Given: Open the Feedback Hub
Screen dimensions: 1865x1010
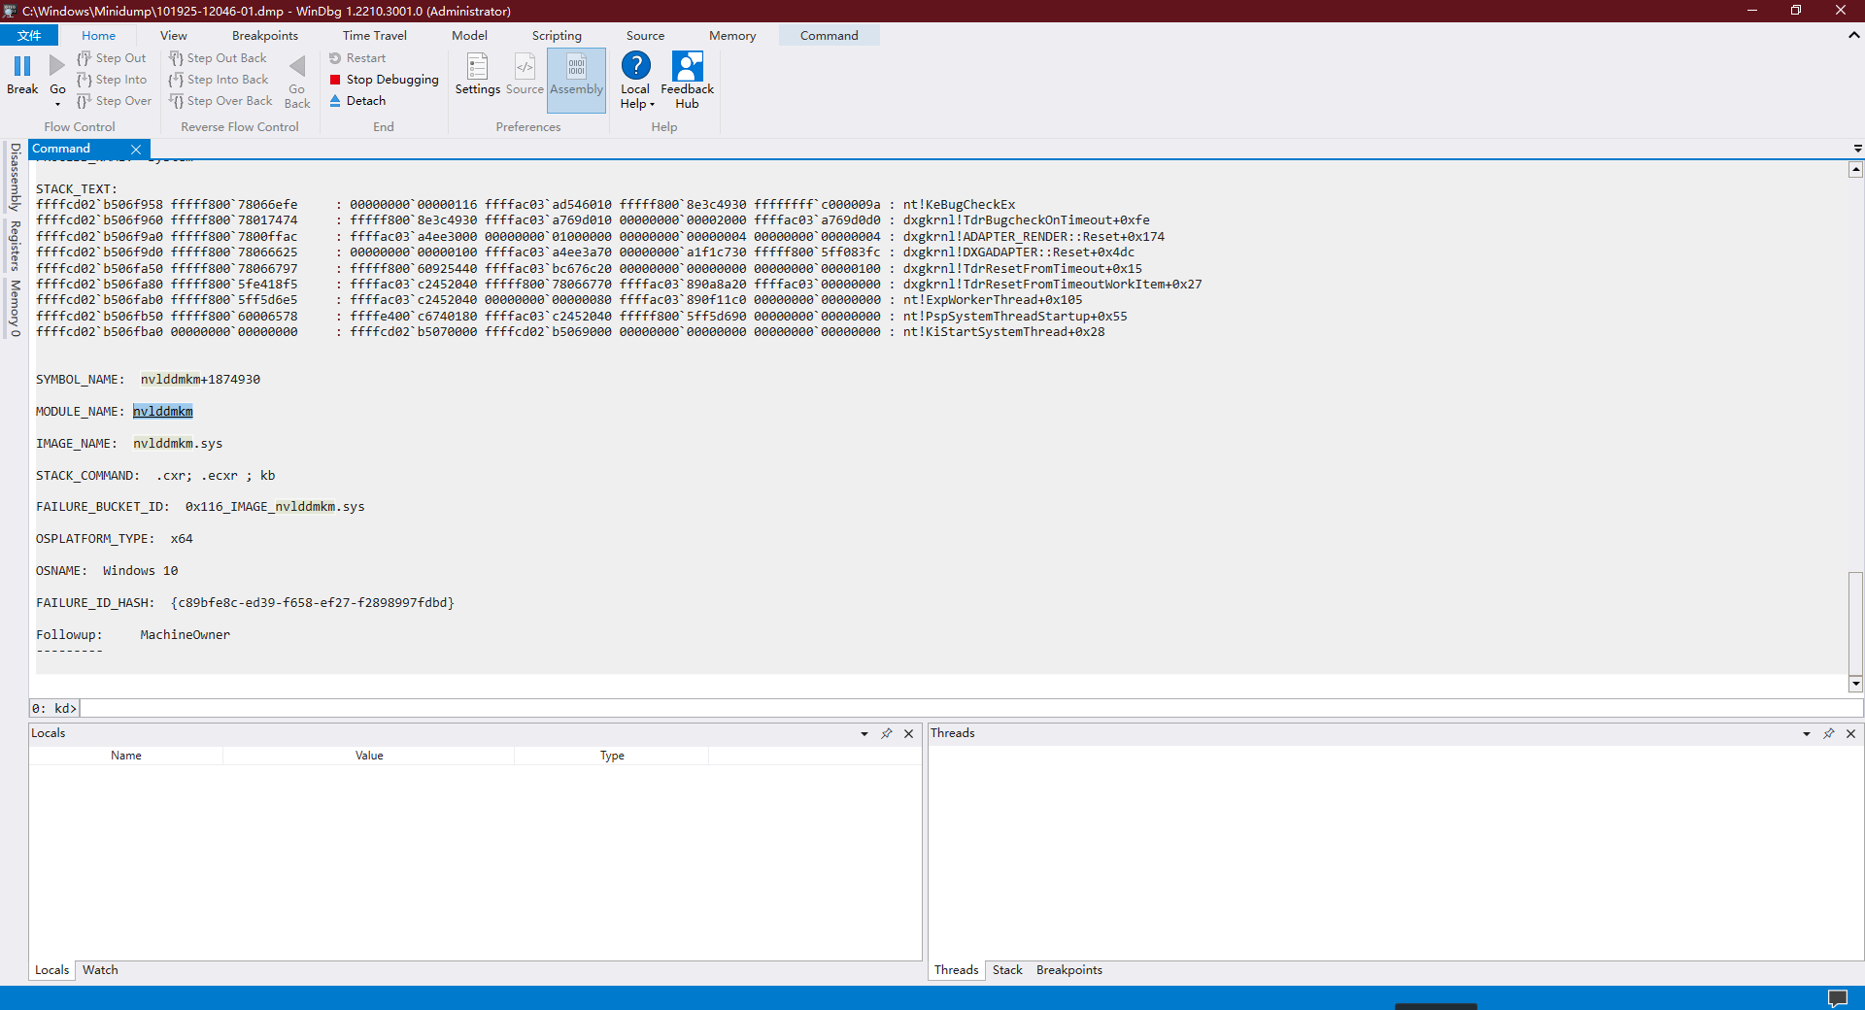Looking at the screenshot, I should 688,81.
